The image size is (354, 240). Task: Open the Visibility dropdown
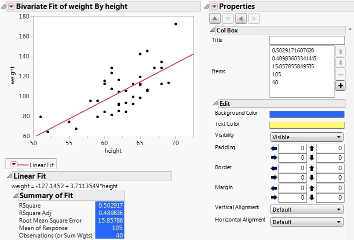click(306, 137)
